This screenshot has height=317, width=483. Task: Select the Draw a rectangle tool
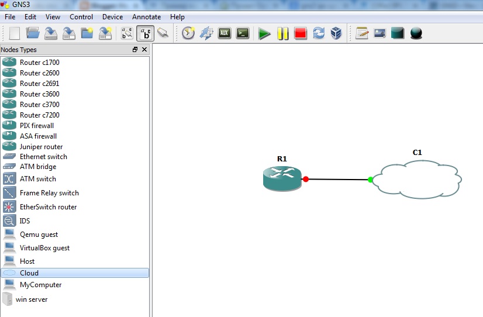click(398, 33)
